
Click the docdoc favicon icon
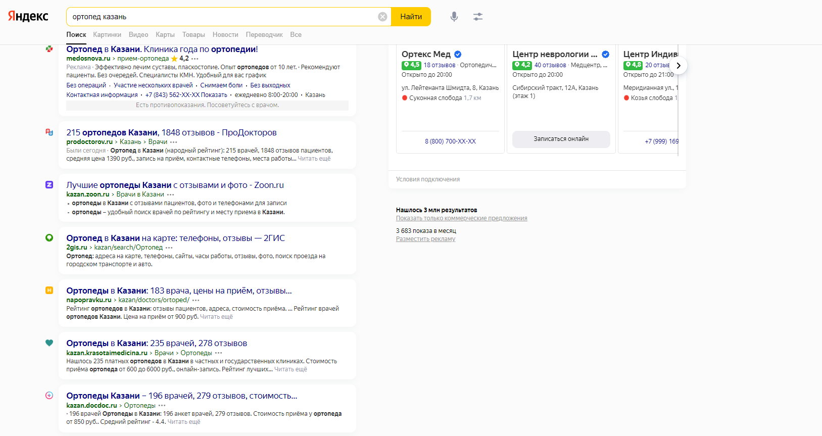(x=49, y=395)
